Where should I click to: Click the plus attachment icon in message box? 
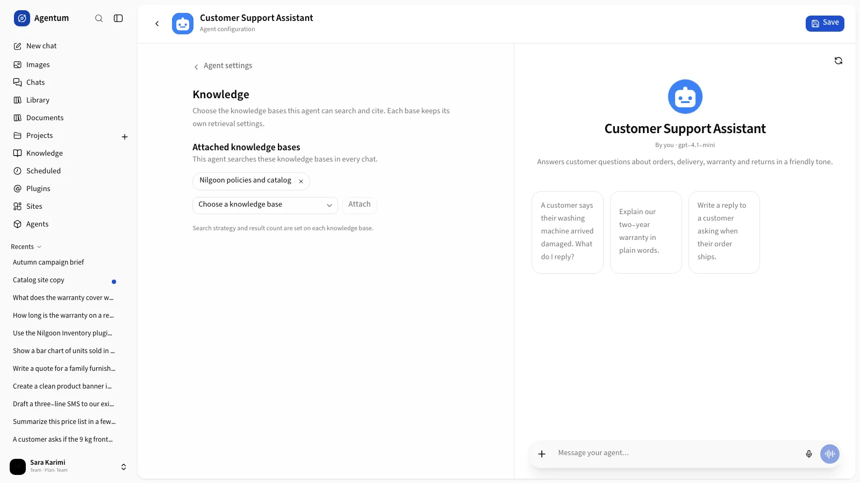(x=542, y=454)
